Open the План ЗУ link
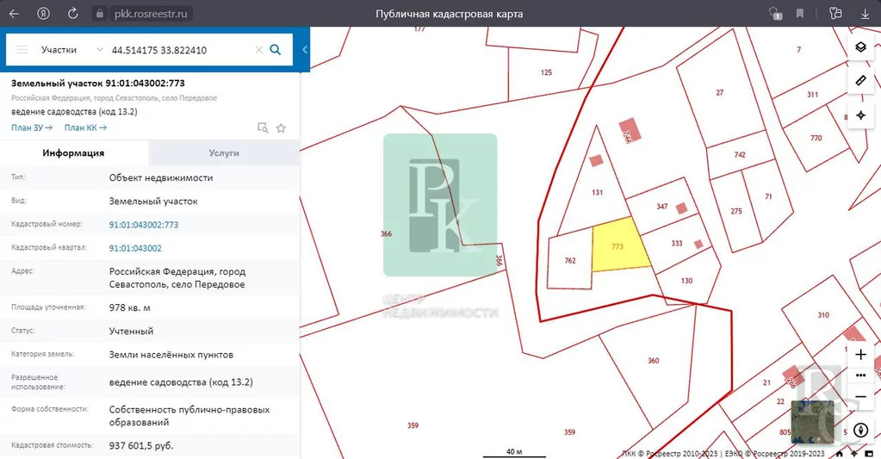This screenshot has width=881, height=459. 32,127
